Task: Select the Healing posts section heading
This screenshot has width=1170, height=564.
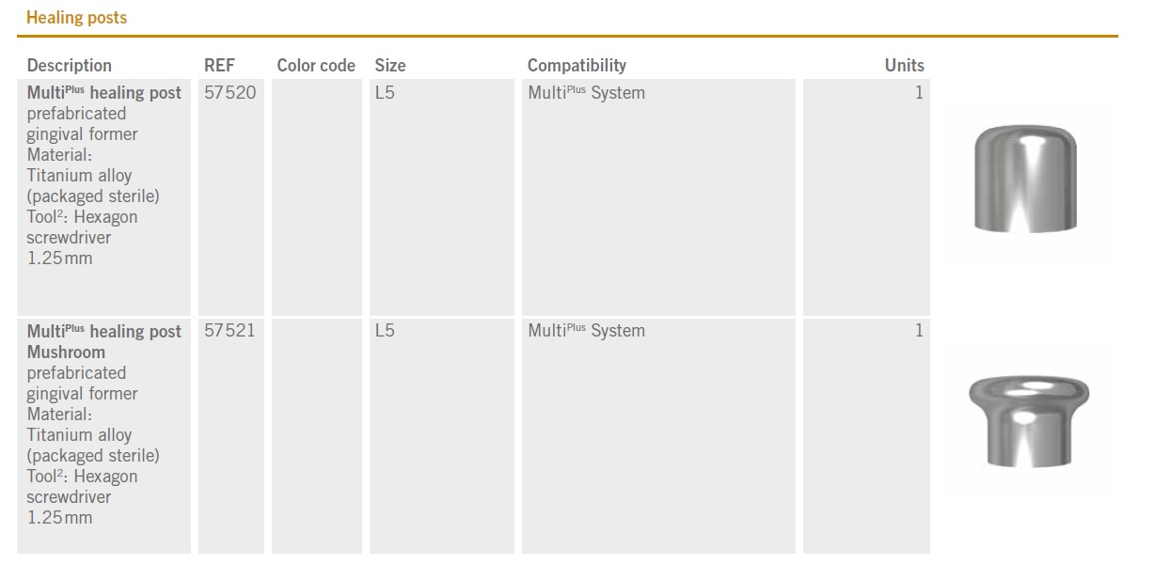Action: pos(76,17)
